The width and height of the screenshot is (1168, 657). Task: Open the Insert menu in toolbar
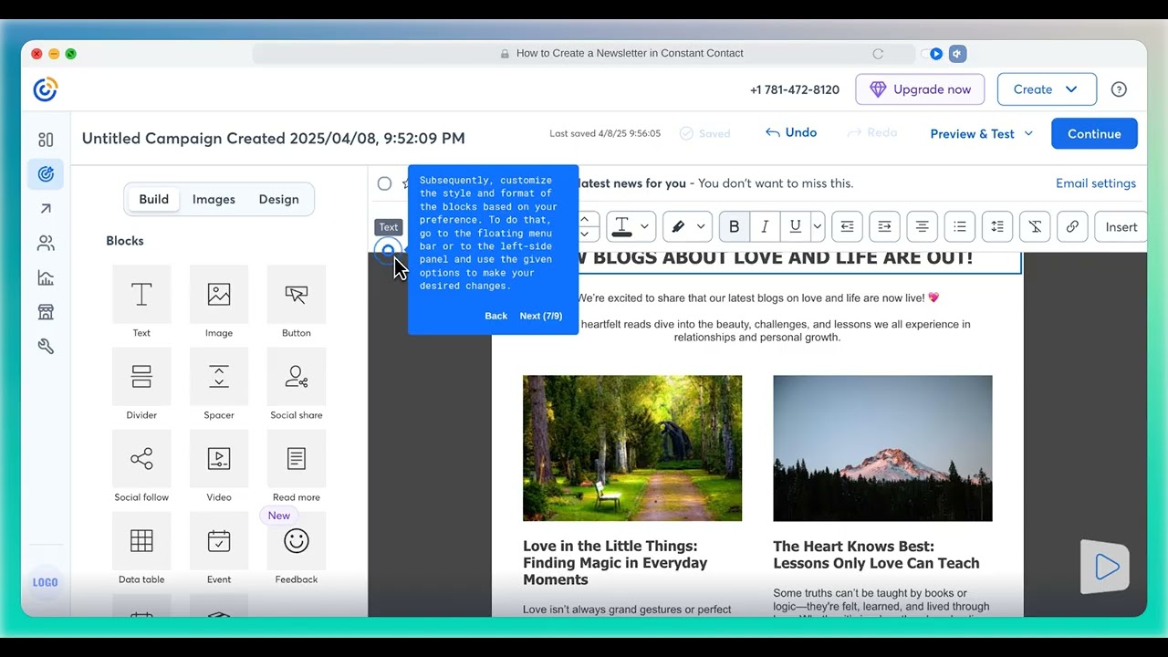[x=1121, y=226]
